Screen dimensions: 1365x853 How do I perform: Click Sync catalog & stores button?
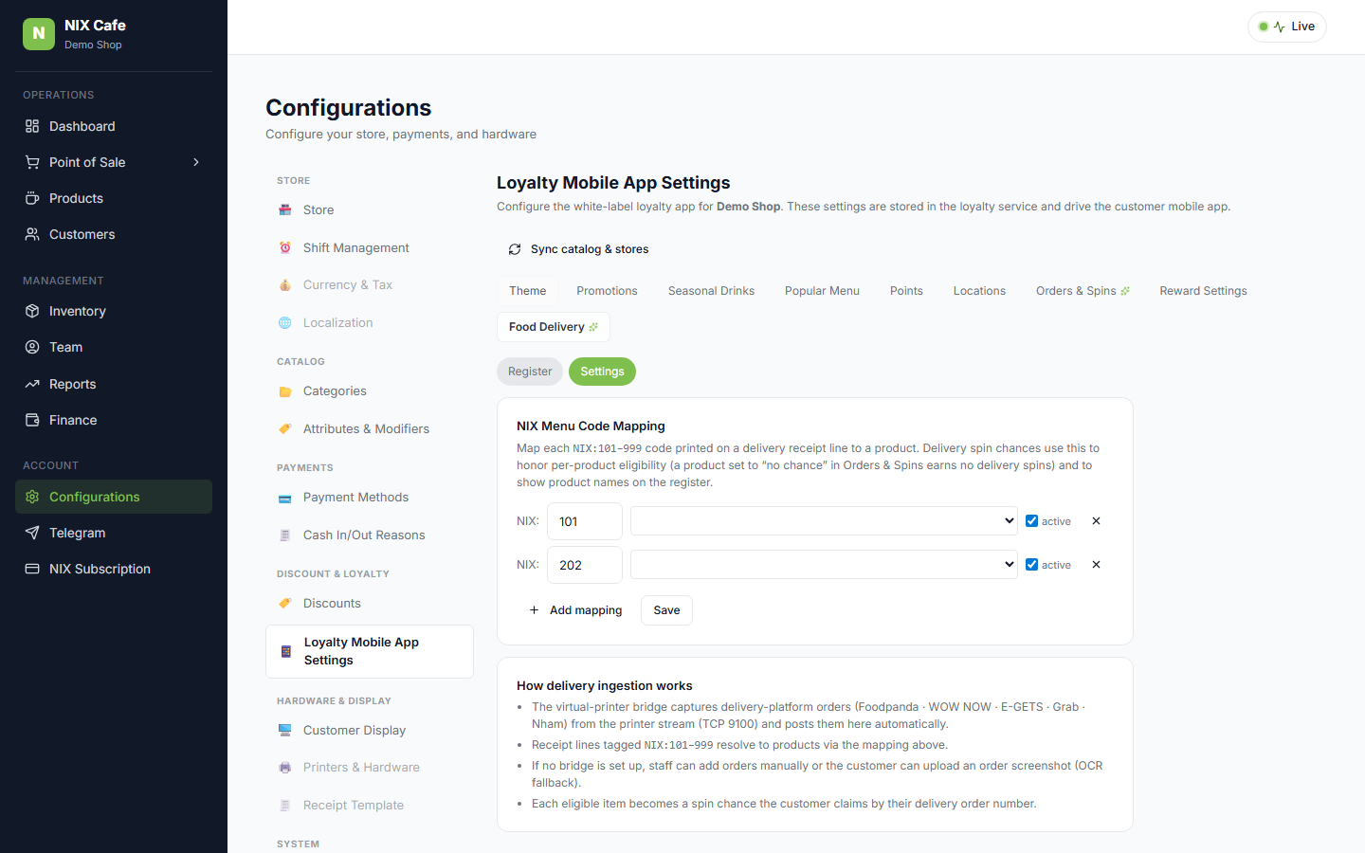point(578,249)
